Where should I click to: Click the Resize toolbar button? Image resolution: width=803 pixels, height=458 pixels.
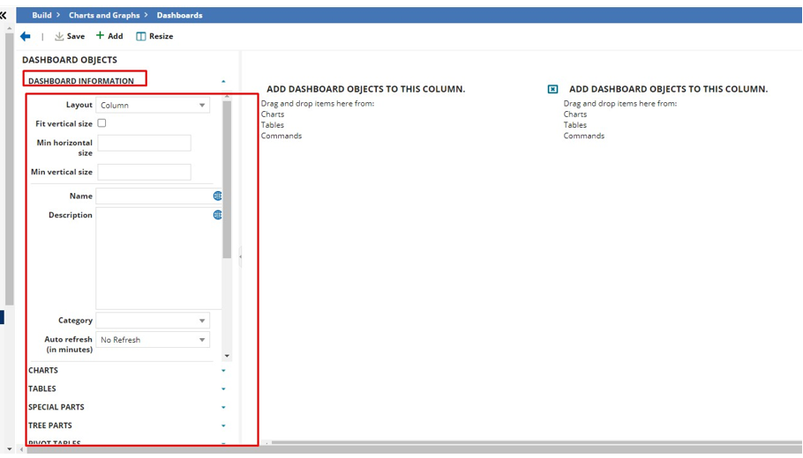154,36
